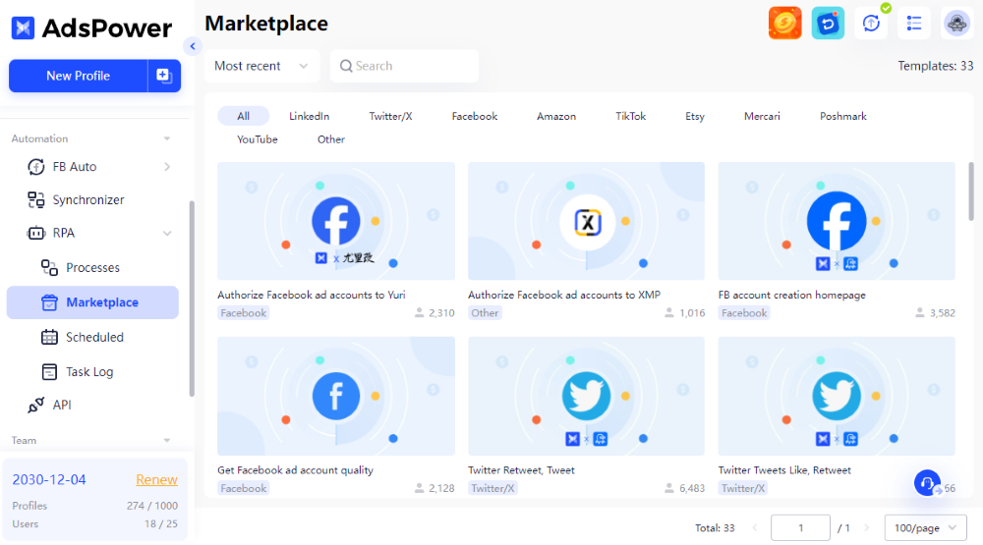
Task: Click the Other tag under XMP template
Action: point(485,312)
